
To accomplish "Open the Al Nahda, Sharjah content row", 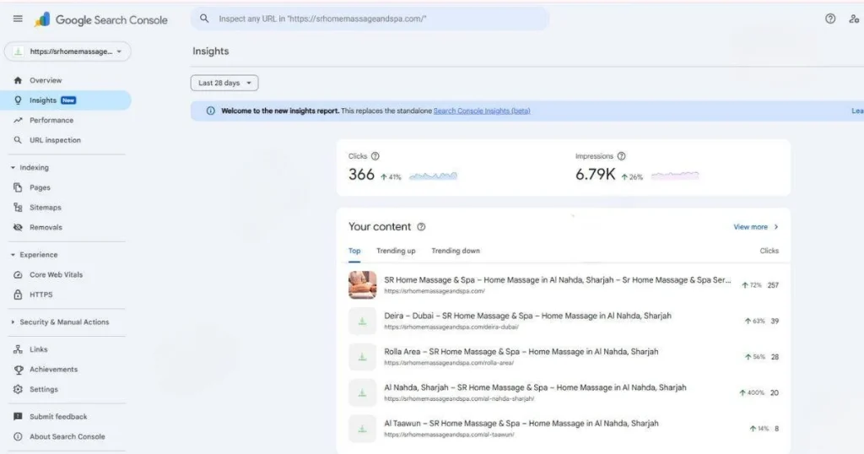I will point(563,392).
